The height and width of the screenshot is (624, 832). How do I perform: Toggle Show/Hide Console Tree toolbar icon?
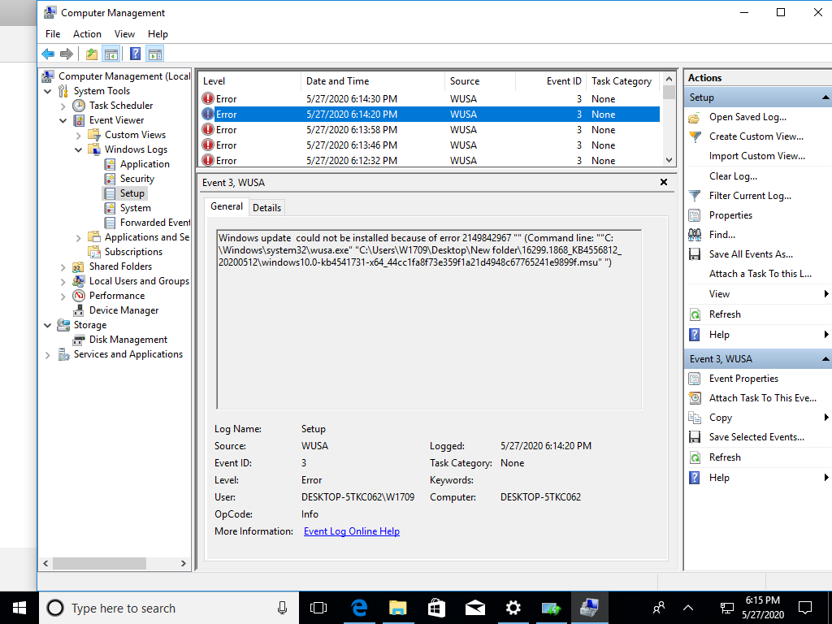[110, 54]
